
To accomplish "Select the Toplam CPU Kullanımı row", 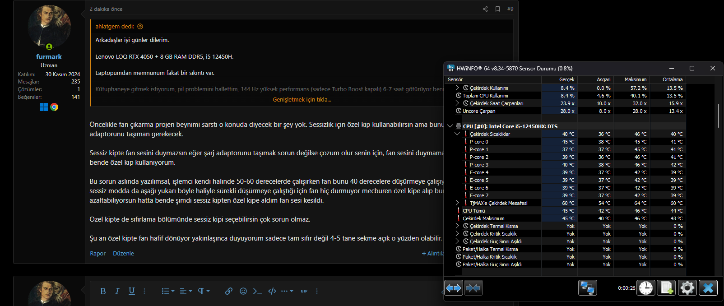I will pyautogui.click(x=565, y=96).
